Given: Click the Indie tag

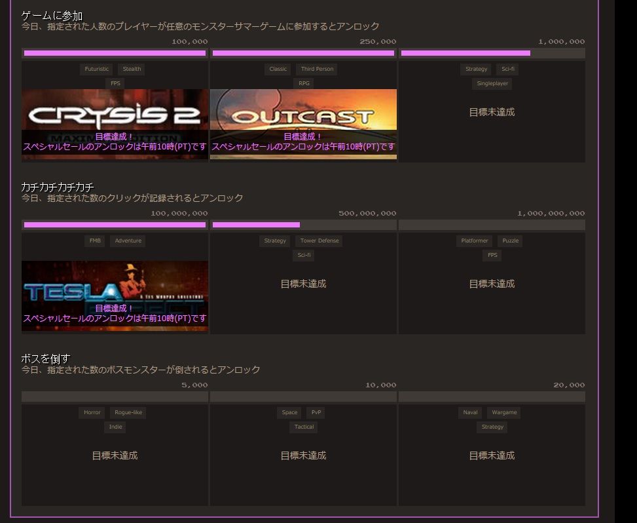Looking at the screenshot, I should pyautogui.click(x=115, y=427).
